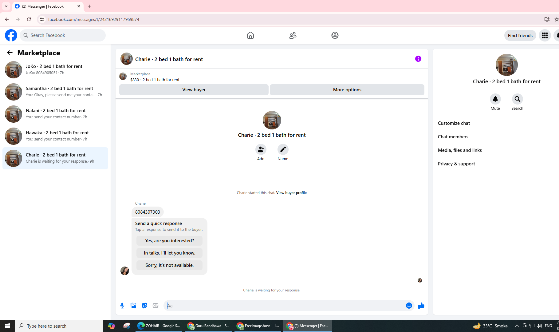Choose a sticker for the message

point(144,306)
